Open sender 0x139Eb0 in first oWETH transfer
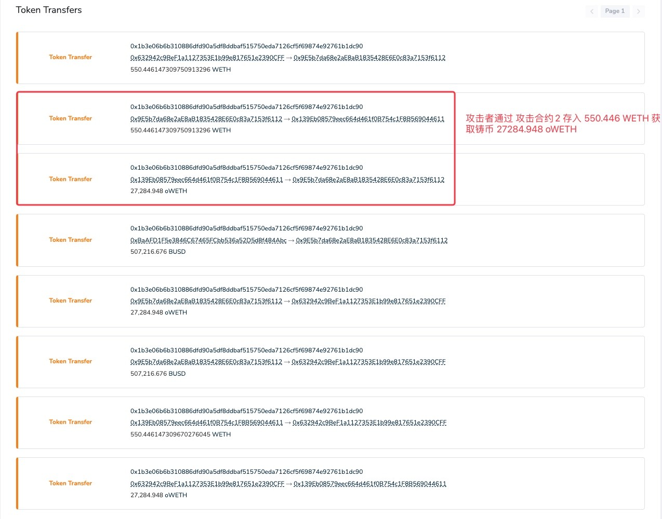Screen dimensions: 662x519 [x=207, y=180]
